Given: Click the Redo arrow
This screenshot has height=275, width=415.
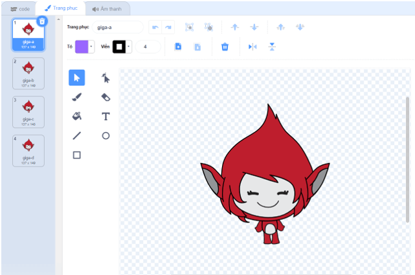Looking at the screenshot, I should [x=169, y=27].
